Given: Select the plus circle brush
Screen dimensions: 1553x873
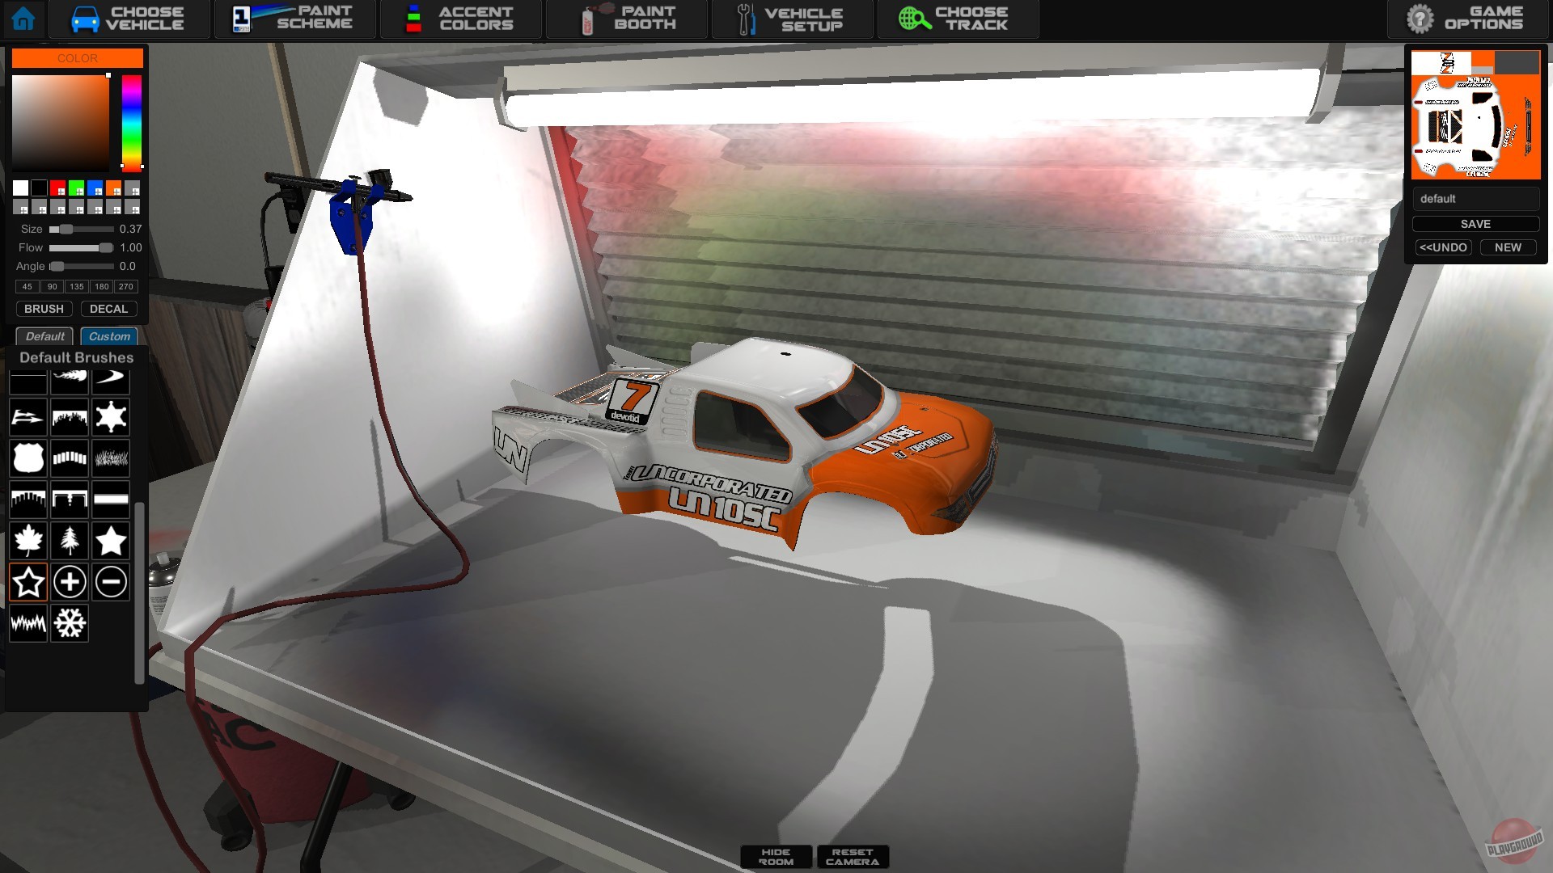Looking at the screenshot, I should coord(70,581).
